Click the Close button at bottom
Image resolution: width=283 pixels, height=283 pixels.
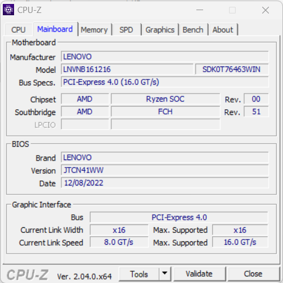click(x=253, y=274)
